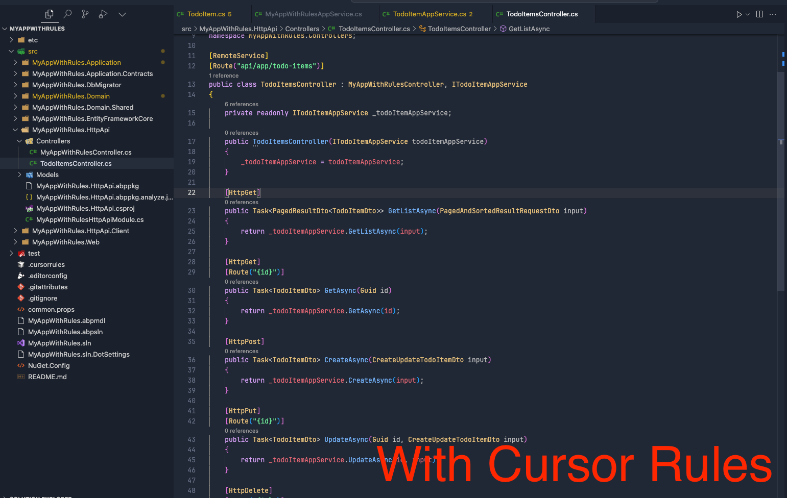Open run options dropdown arrow beside play button
Image resolution: width=787 pixels, height=498 pixels.
pyautogui.click(x=748, y=14)
